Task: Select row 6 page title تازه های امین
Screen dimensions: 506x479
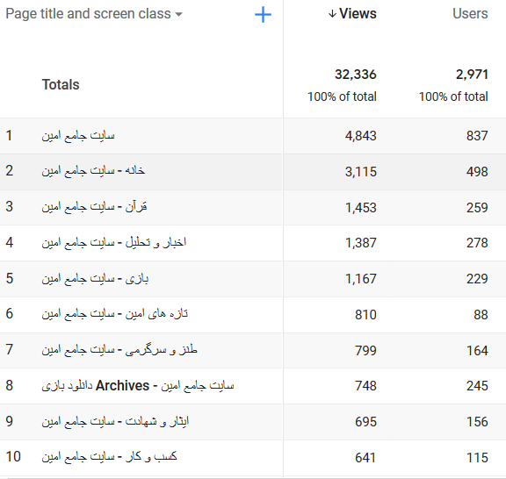Action: coord(115,314)
